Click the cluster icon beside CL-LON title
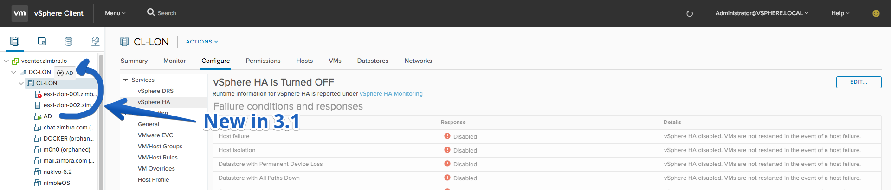The width and height of the screenshot is (891, 190). [124, 42]
